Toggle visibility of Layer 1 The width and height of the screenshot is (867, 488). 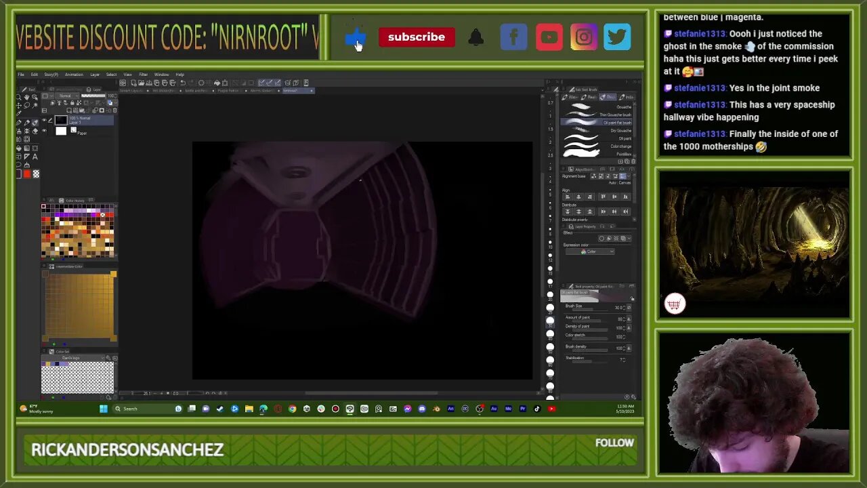(x=44, y=120)
